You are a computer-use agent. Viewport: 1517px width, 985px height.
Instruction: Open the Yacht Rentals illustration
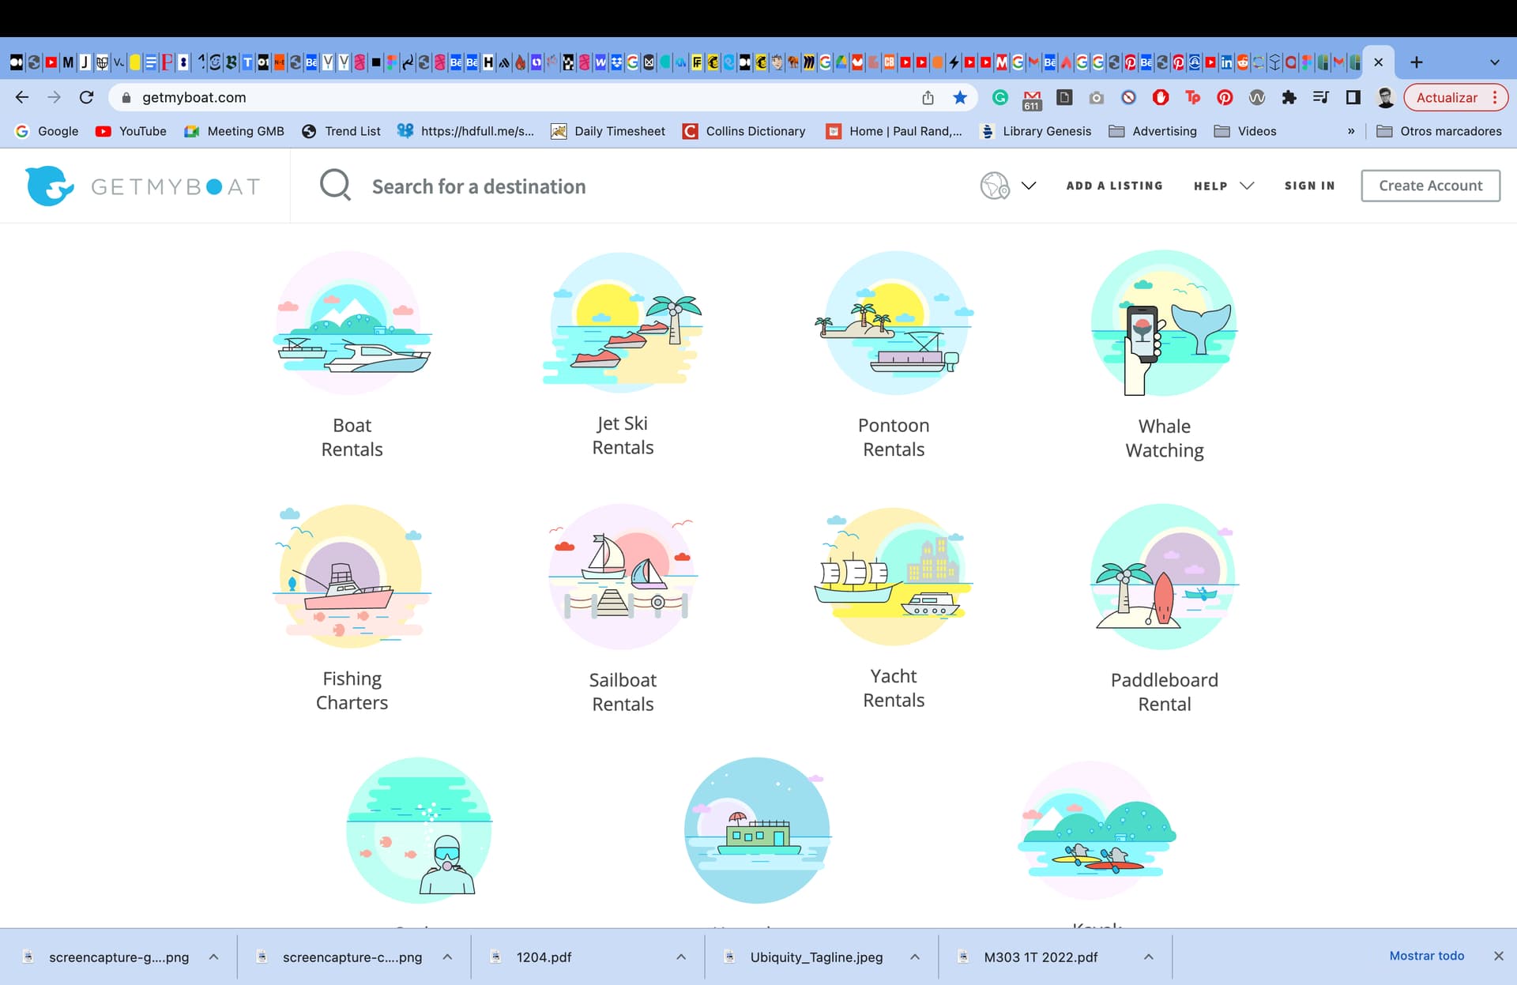pyautogui.click(x=894, y=576)
